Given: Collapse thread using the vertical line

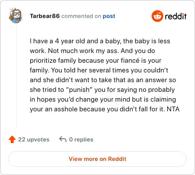Looking at the screenshot, I should coord(16,75).
